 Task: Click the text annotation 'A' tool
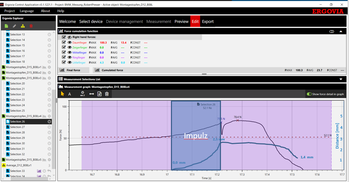(70, 94)
